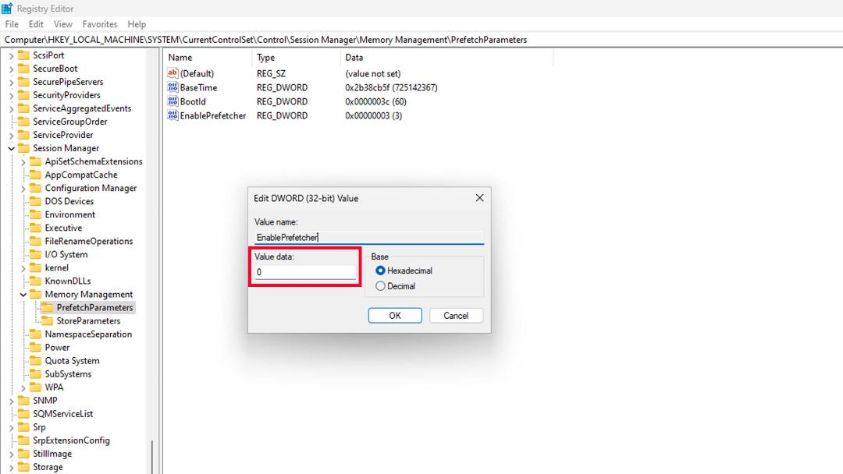Expand the ApiSetSchemaExtensions node

coord(23,162)
